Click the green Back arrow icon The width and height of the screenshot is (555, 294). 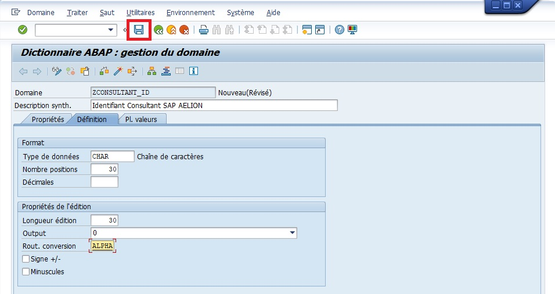(158, 30)
